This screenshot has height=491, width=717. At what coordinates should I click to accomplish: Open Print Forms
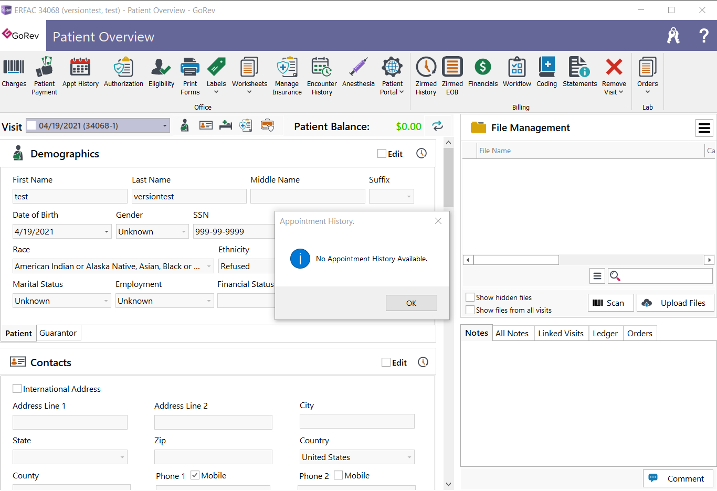coord(190,76)
